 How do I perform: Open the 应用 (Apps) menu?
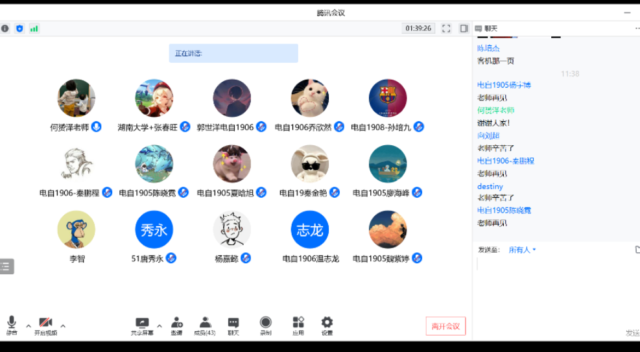tap(298, 325)
